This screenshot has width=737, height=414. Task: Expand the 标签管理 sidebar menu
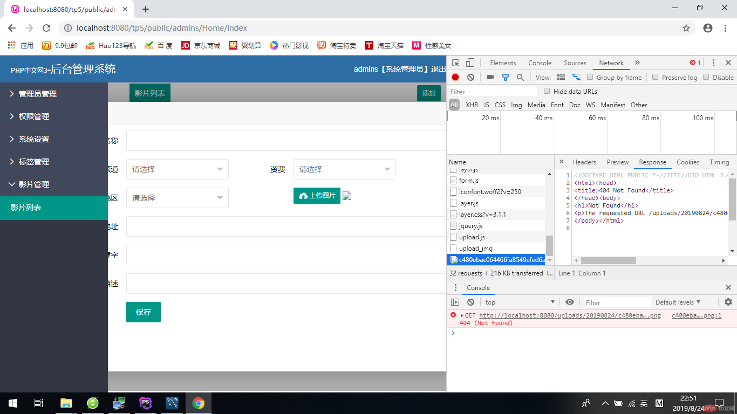54,162
